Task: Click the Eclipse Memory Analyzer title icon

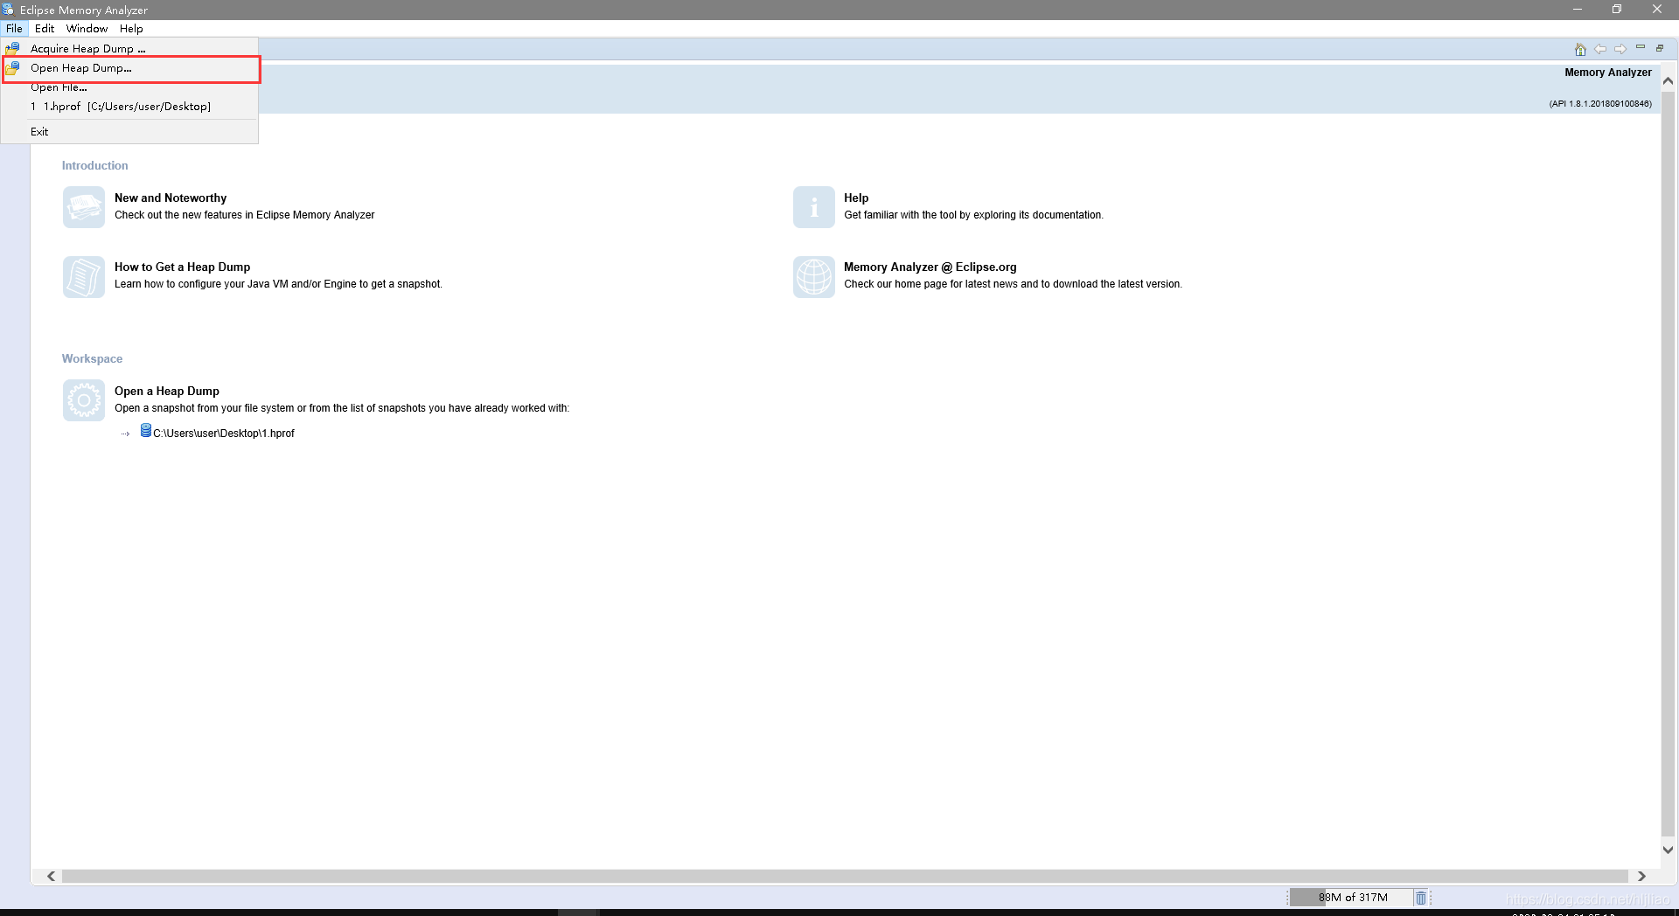Action: [8, 10]
